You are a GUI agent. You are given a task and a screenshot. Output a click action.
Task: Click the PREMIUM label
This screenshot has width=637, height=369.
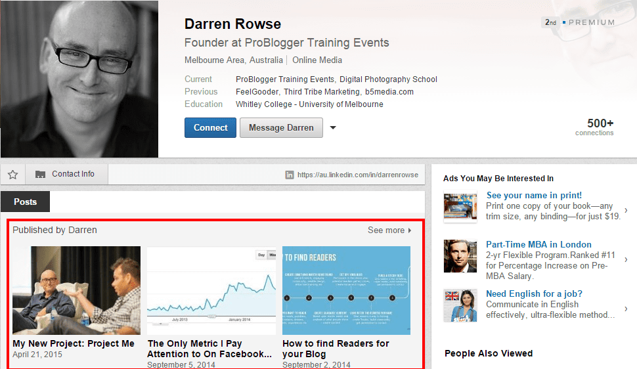point(592,22)
